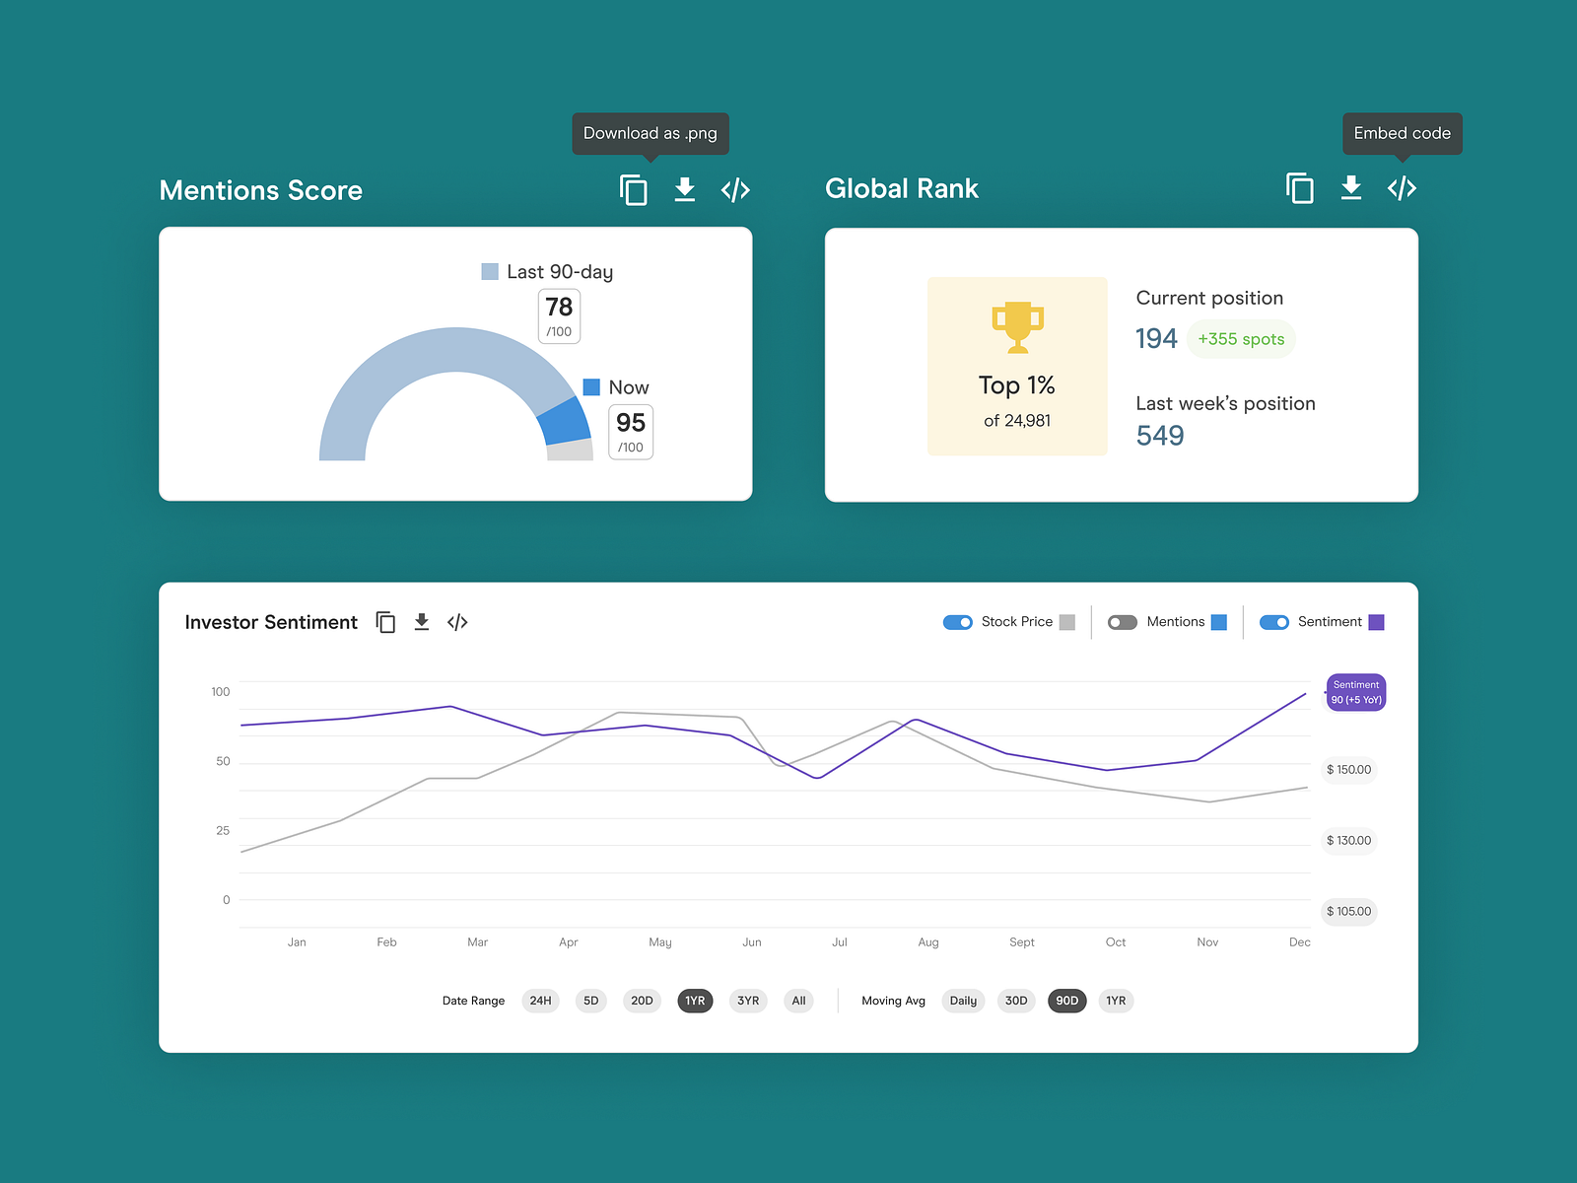1577x1183 pixels.
Task: Click the blue Mentions color swatch
Action: pos(1219,622)
